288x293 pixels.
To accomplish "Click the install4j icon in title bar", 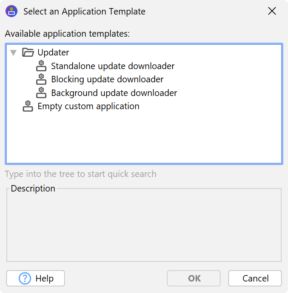I will pos(11,12).
